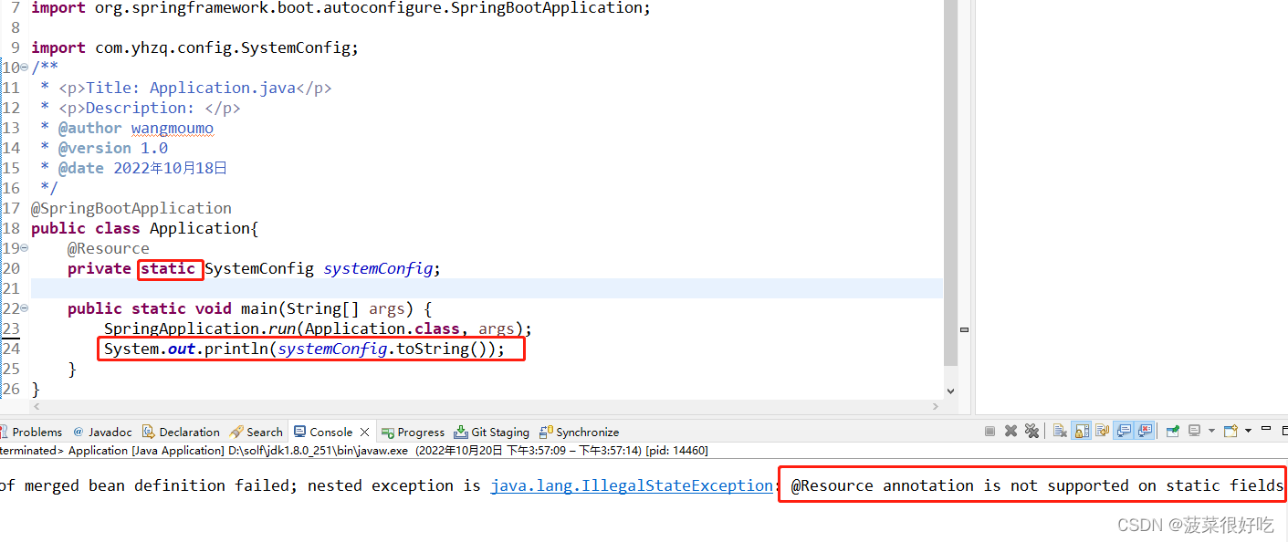Click Remove All Terminated Launches icon
This screenshot has width=1288, height=542.
point(1031,430)
